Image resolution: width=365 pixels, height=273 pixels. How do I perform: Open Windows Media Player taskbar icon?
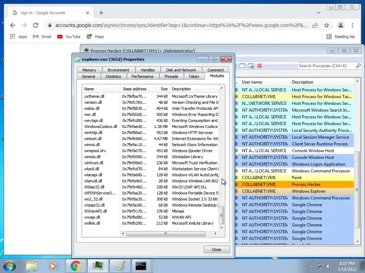(x=53, y=266)
